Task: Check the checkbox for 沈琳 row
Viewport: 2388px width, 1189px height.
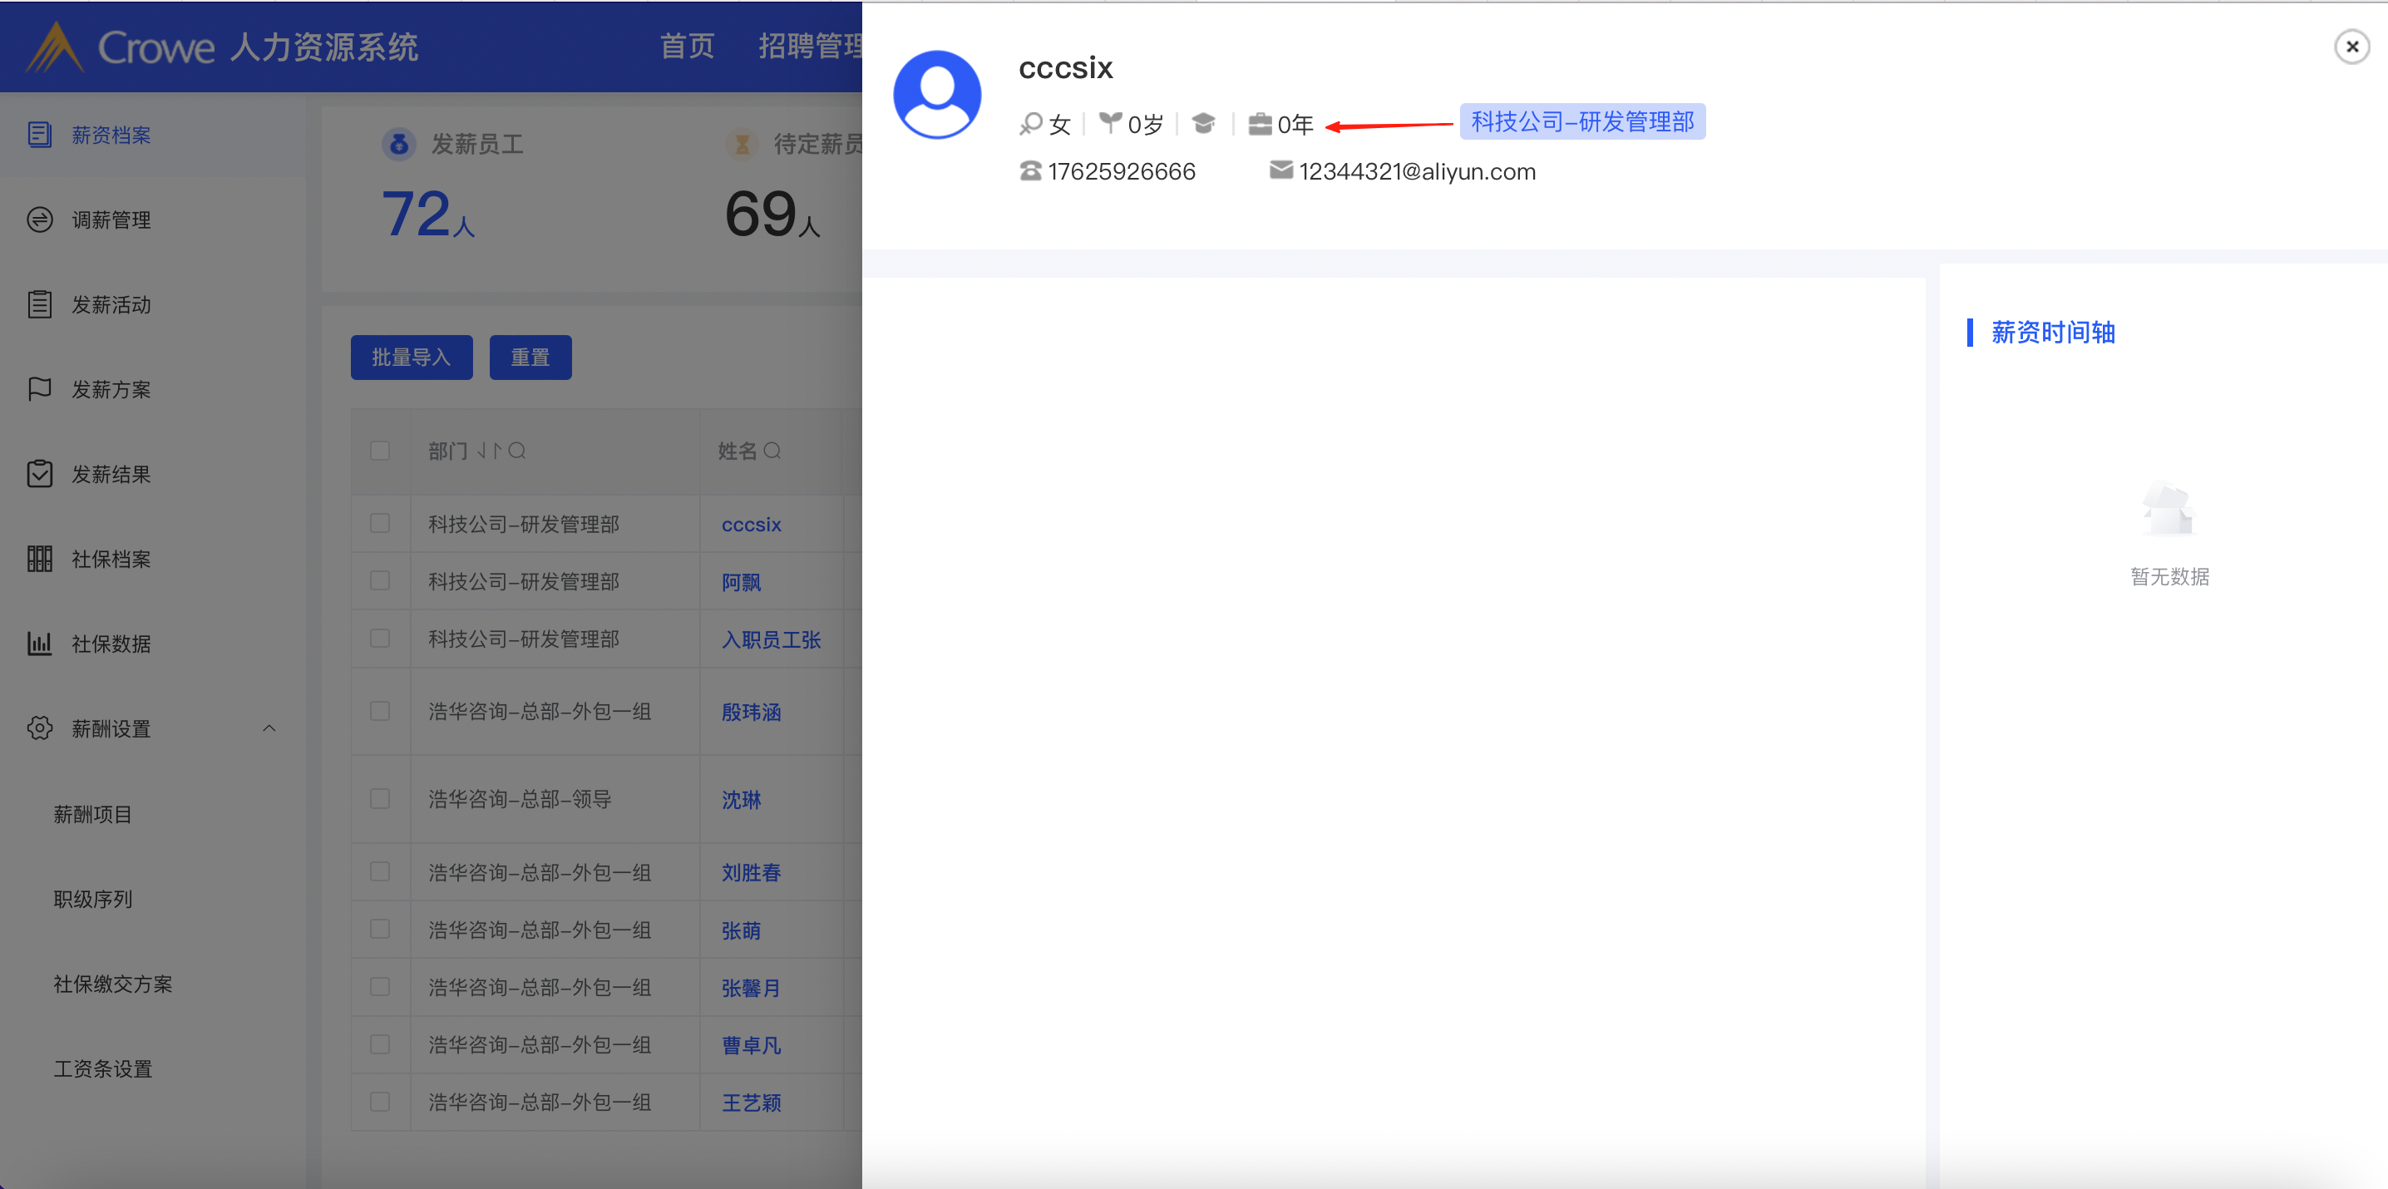Action: pyautogui.click(x=379, y=799)
